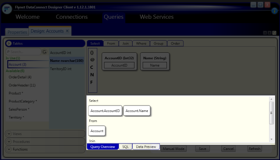Click the N icon in Select toolbar
Image resolution: width=280 pixels, height=160 pixels.
[x=92, y=75]
